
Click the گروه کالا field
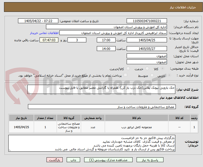tap(102, 107)
